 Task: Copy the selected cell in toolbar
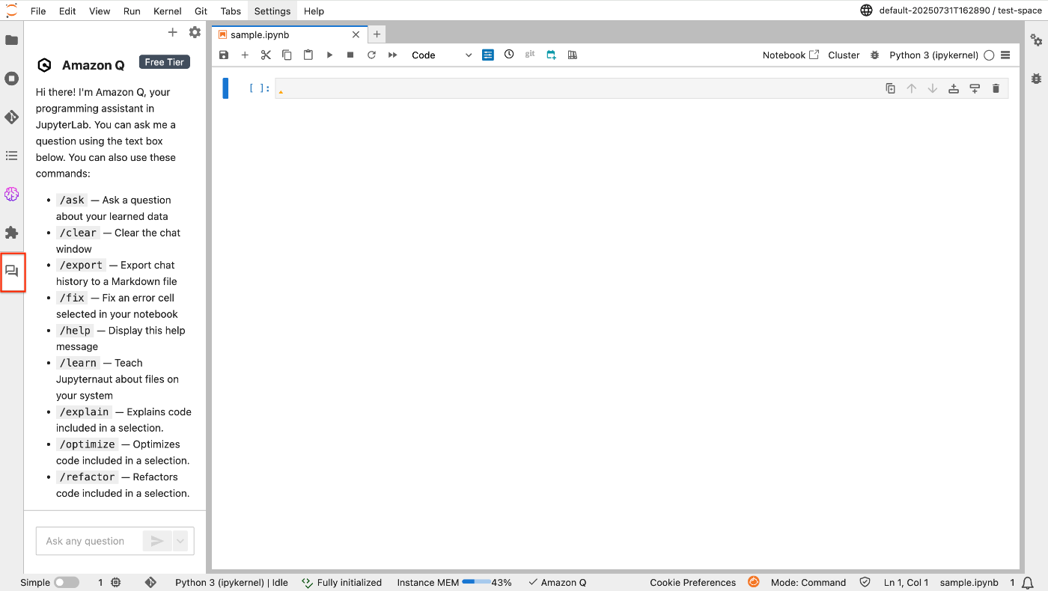pos(287,55)
